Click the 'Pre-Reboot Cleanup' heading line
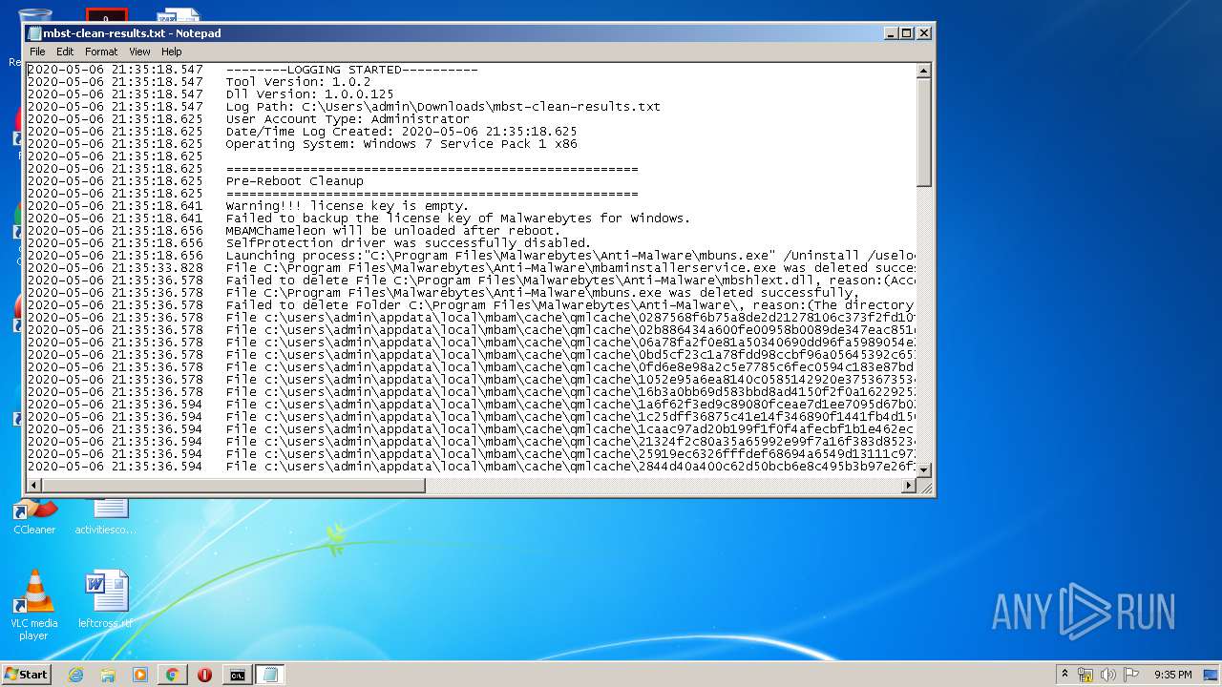The image size is (1222, 687). 294,181
